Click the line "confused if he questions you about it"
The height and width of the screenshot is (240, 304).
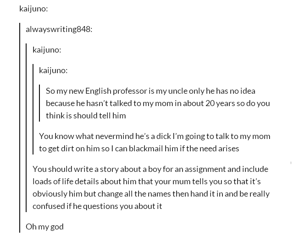tap(97, 206)
